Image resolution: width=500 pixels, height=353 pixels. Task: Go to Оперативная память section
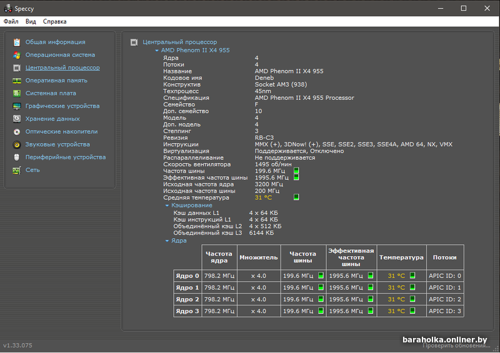coord(56,81)
